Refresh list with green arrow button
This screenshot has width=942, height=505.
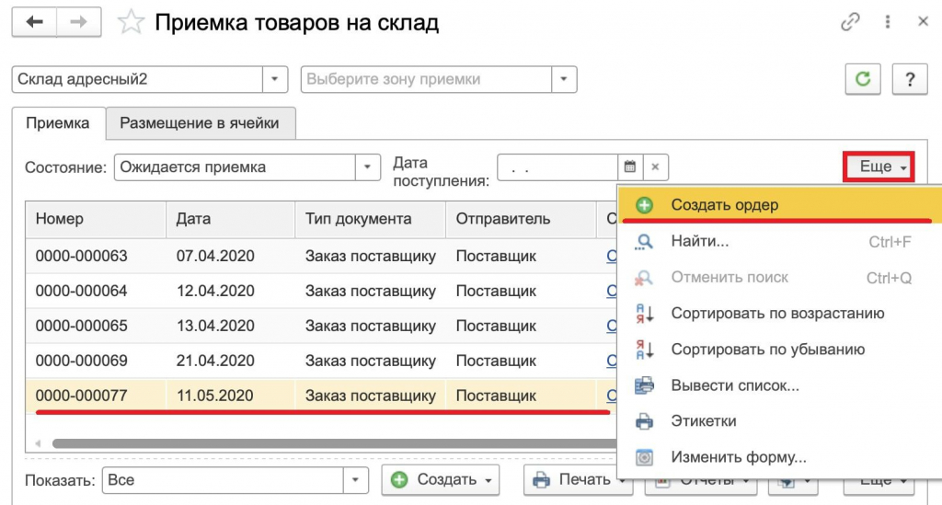[x=863, y=79]
